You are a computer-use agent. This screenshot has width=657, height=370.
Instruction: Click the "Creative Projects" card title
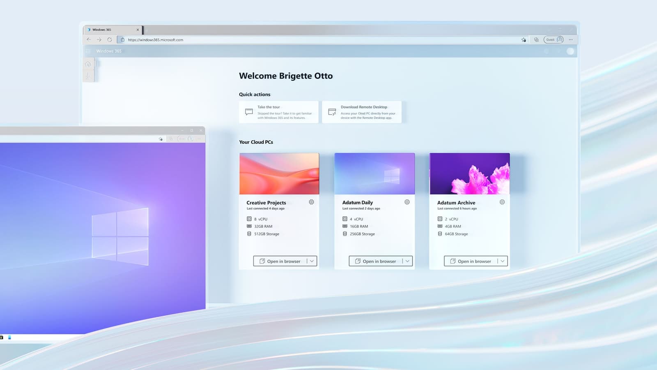click(266, 203)
